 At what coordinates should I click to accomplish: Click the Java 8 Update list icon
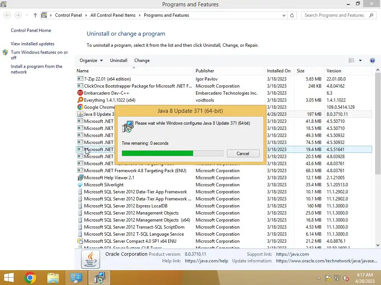(x=80, y=114)
